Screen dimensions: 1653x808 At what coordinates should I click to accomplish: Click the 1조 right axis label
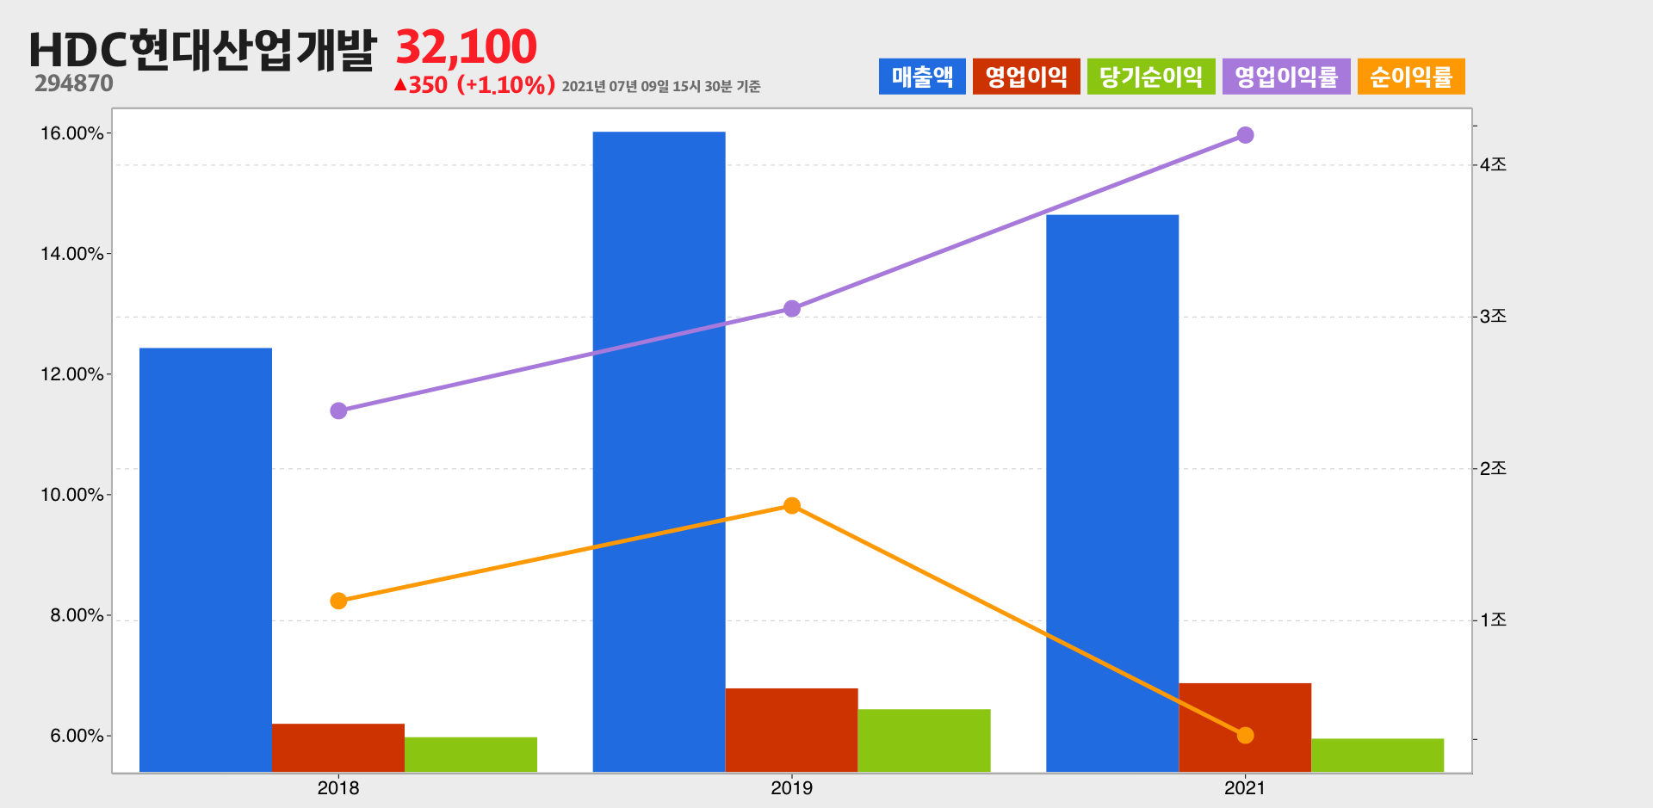(1493, 620)
